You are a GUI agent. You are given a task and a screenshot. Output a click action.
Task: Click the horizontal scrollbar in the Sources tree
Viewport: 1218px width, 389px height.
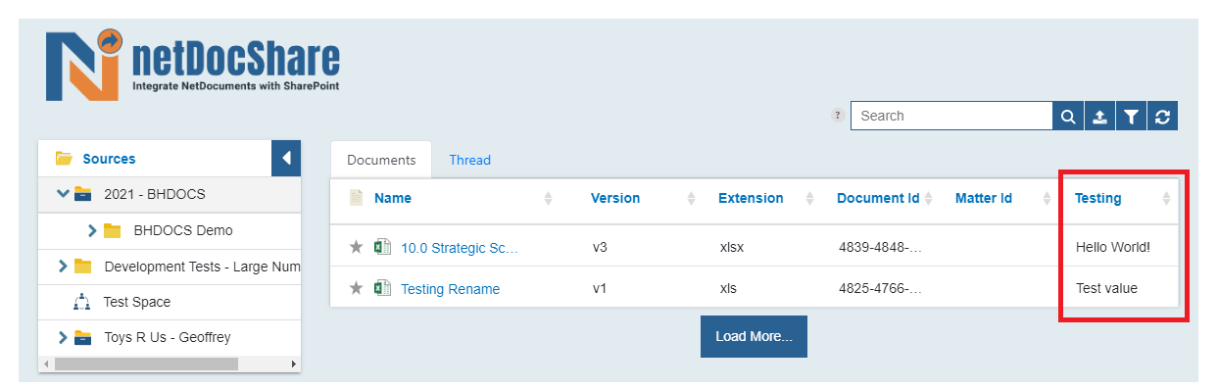click(x=146, y=364)
